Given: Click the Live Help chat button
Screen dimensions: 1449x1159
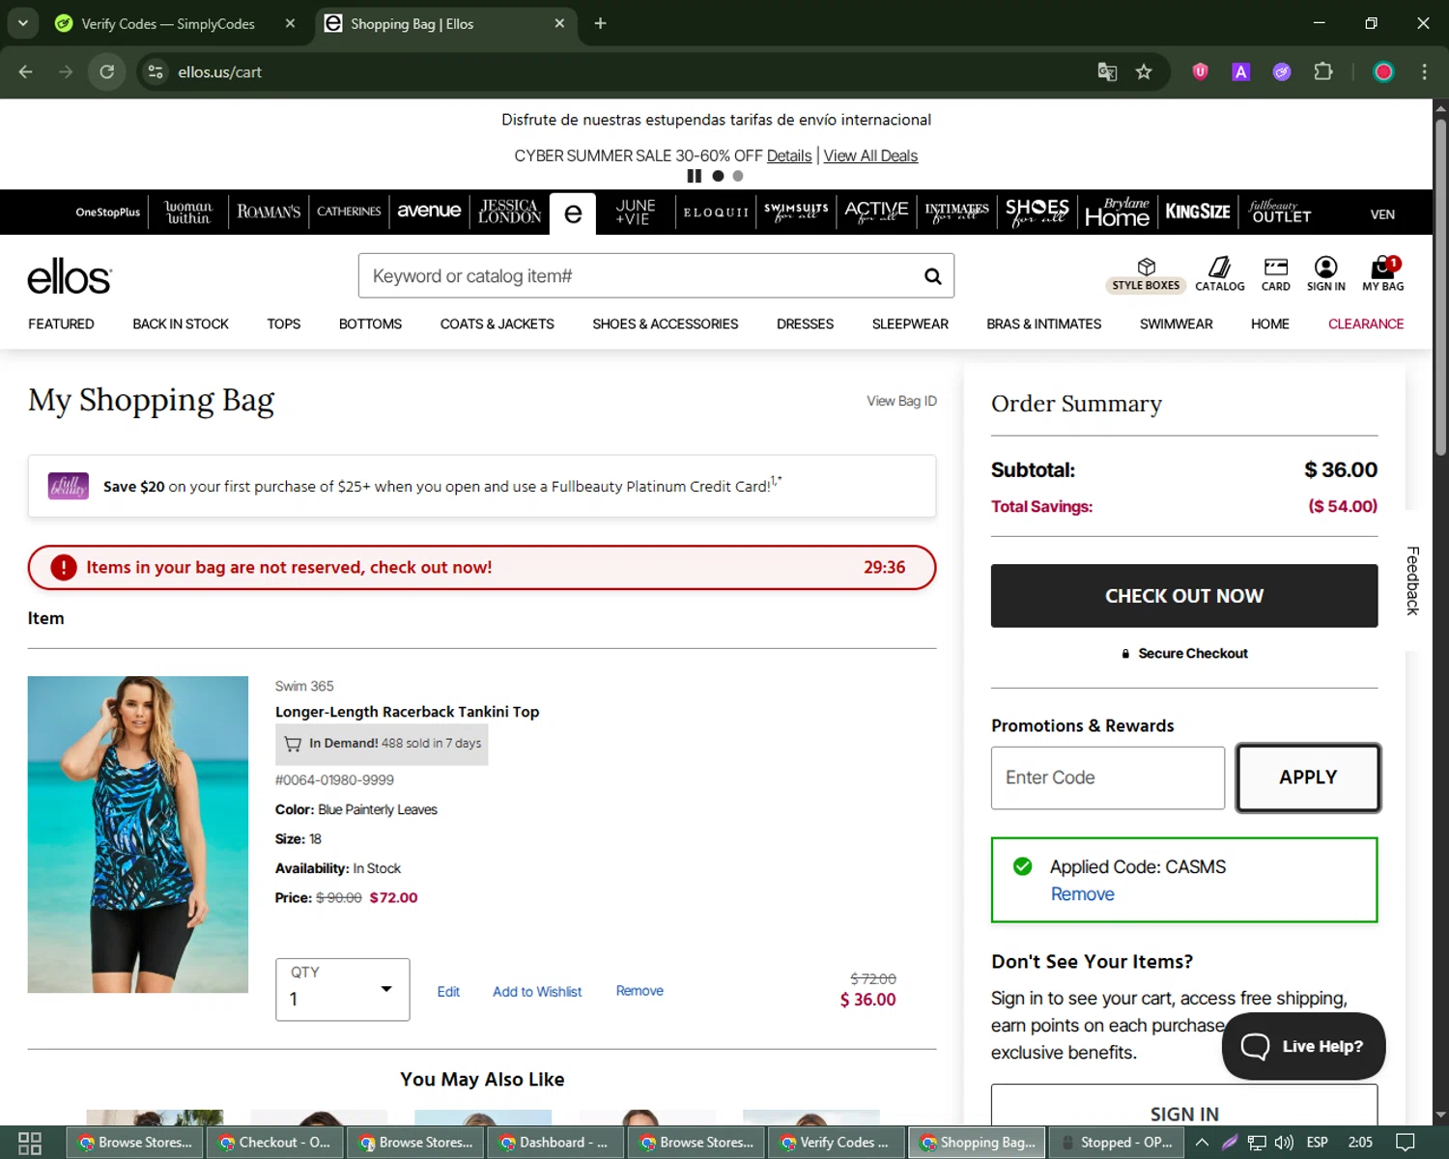Looking at the screenshot, I should click(x=1303, y=1046).
